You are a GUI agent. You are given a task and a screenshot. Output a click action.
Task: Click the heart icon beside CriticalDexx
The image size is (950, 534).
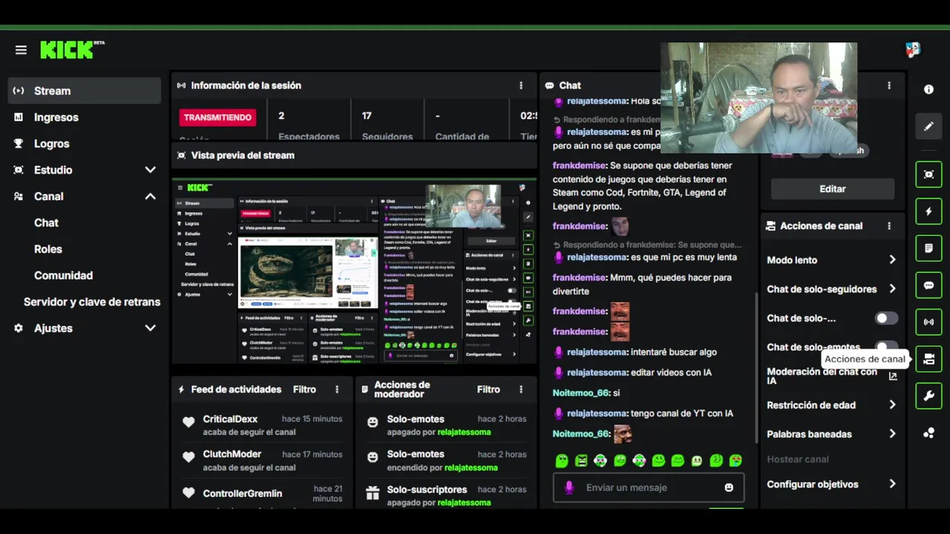(189, 423)
